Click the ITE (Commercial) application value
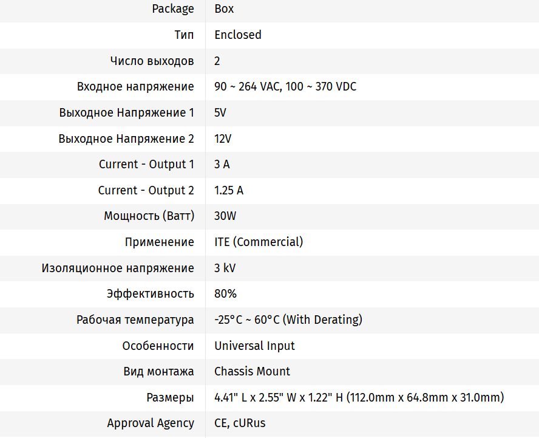539x438 pixels. pos(259,242)
